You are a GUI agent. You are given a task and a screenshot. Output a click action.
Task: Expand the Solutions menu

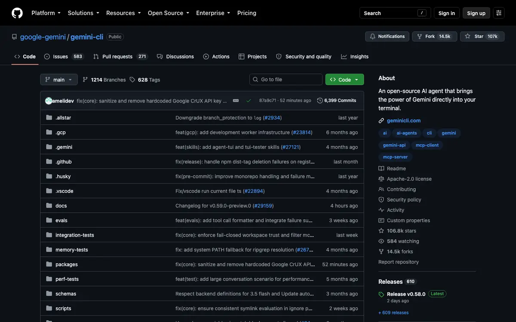83,13
